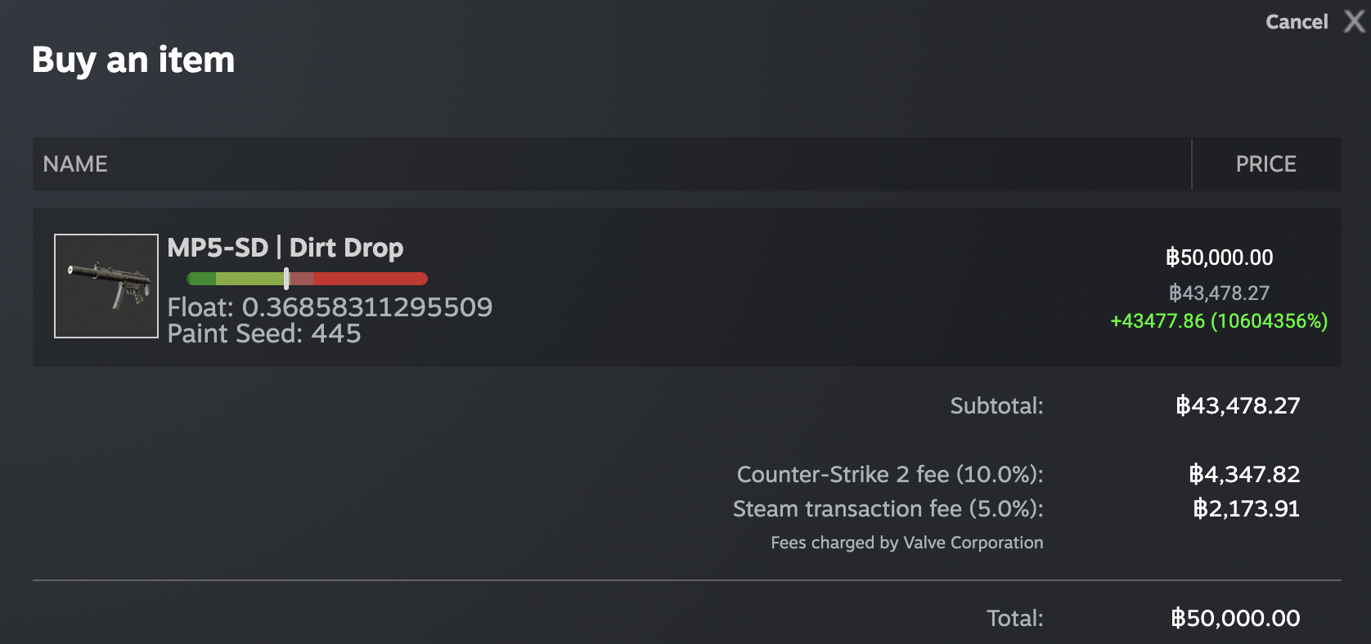
Task: Click the Paint Seed: 445 text
Action: 264,333
